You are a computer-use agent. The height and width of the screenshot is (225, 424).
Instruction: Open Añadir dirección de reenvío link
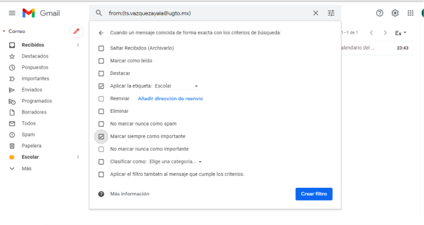(x=170, y=98)
